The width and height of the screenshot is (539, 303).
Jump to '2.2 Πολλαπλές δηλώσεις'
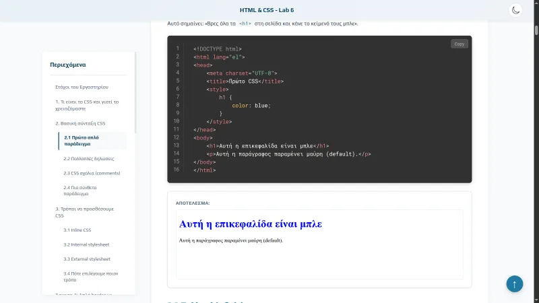[89, 159]
